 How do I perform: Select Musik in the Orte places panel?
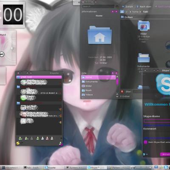point(99,90)
